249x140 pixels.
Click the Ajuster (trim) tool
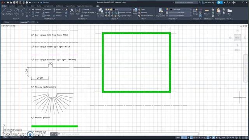click(x=57, y=9)
